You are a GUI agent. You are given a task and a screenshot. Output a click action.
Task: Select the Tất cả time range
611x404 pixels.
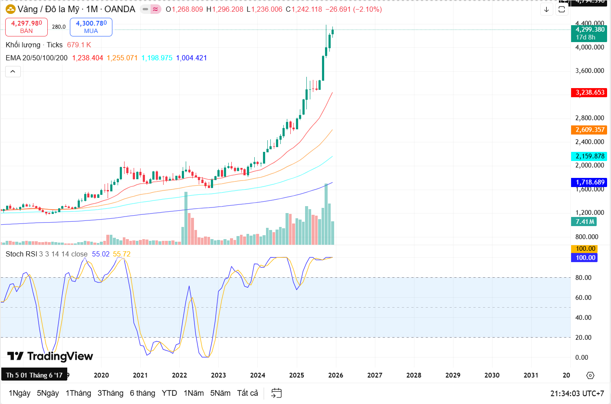pos(247,393)
